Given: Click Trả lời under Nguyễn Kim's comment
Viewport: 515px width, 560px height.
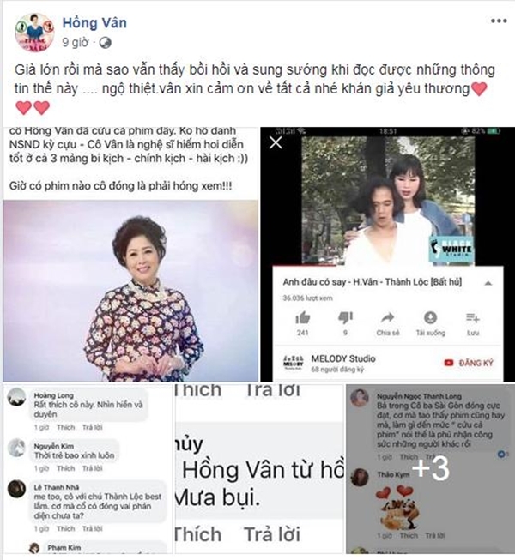Looking at the screenshot, I should [x=93, y=468].
